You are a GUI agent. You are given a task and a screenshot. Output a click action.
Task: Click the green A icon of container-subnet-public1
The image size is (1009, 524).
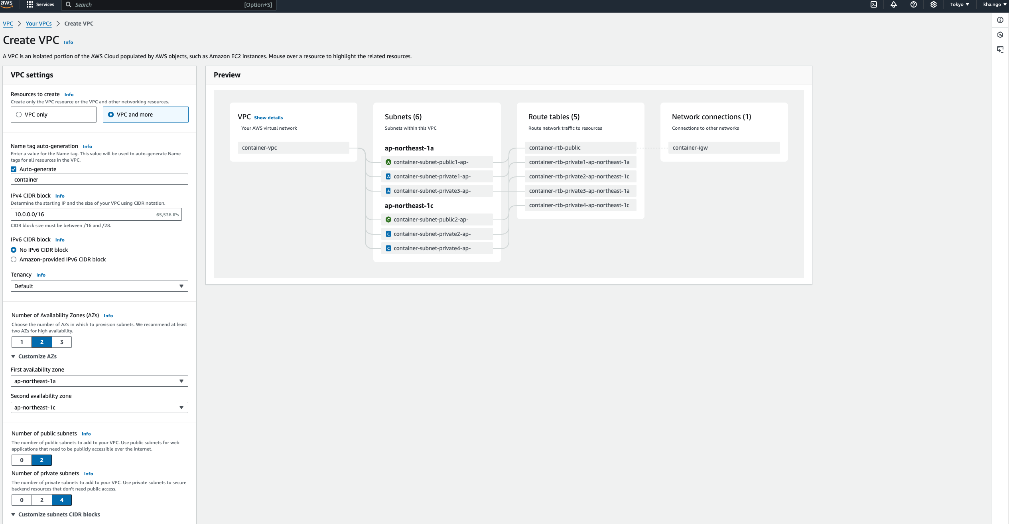click(388, 162)
